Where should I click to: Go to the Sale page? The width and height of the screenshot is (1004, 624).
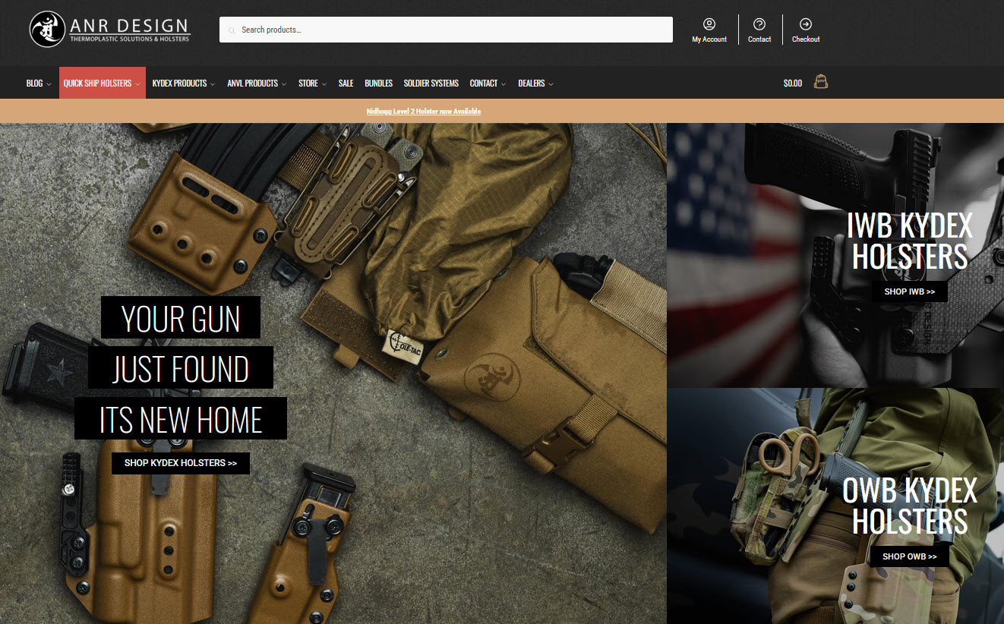click(346, 84)
